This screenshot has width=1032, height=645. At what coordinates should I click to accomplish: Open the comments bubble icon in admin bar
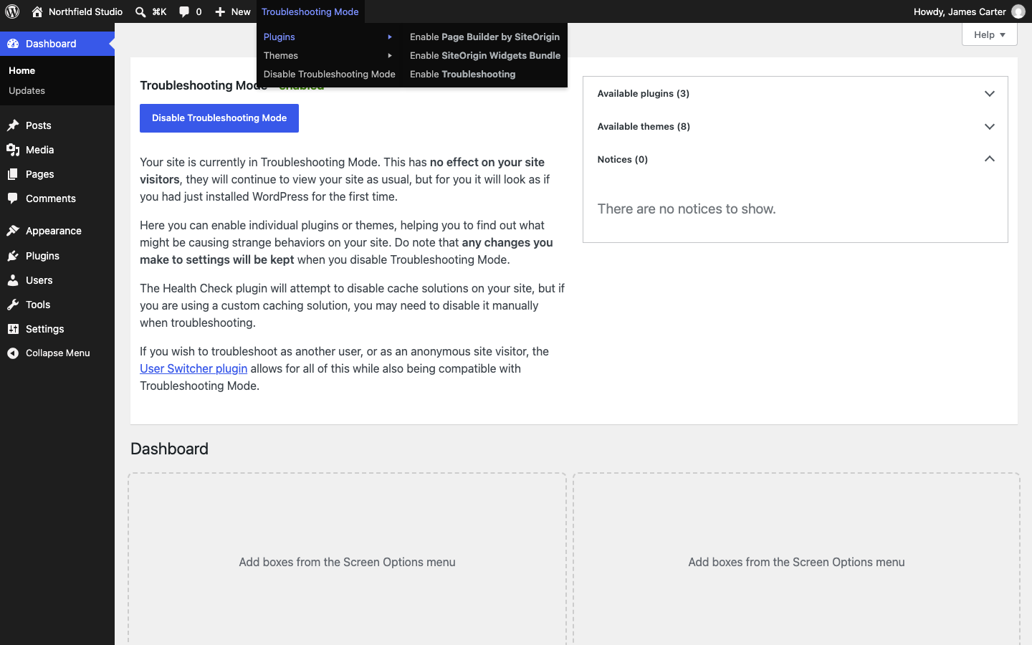(x=184, y=11)
